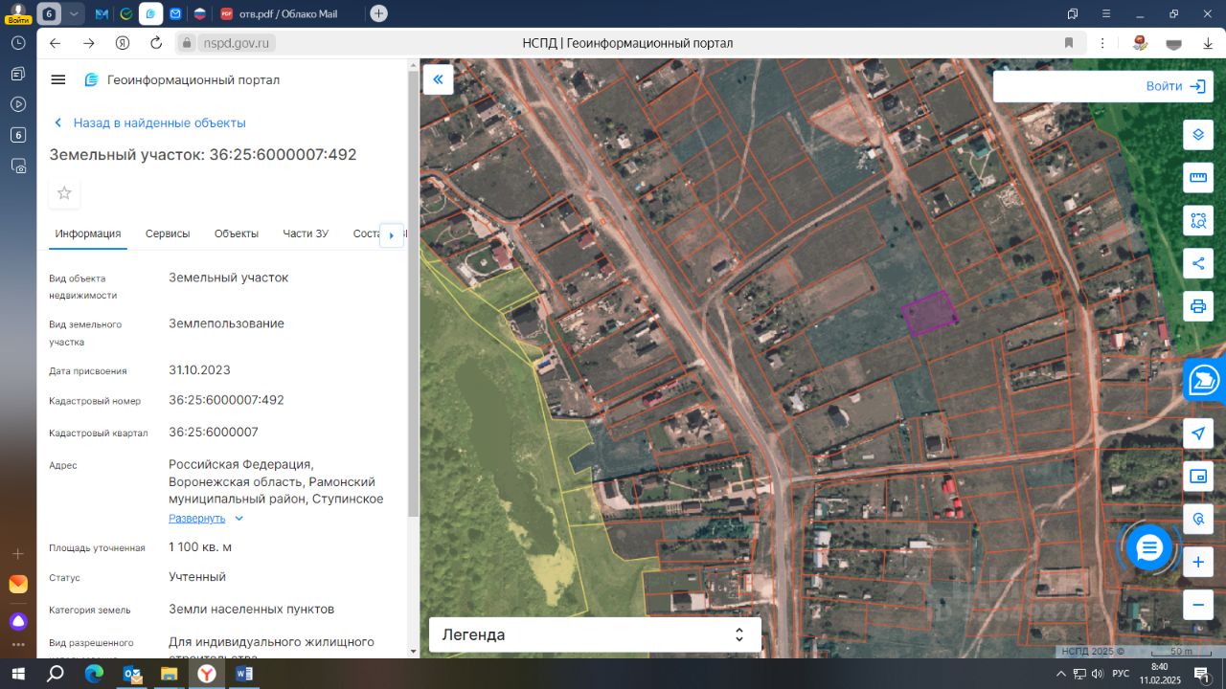Image resolution: width=1226 pixels, height=689 pixels.
Task: Reload the browser page
Action: [x=156, y=43]
